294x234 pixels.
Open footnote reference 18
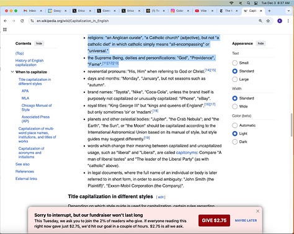(x=155, y=110)
